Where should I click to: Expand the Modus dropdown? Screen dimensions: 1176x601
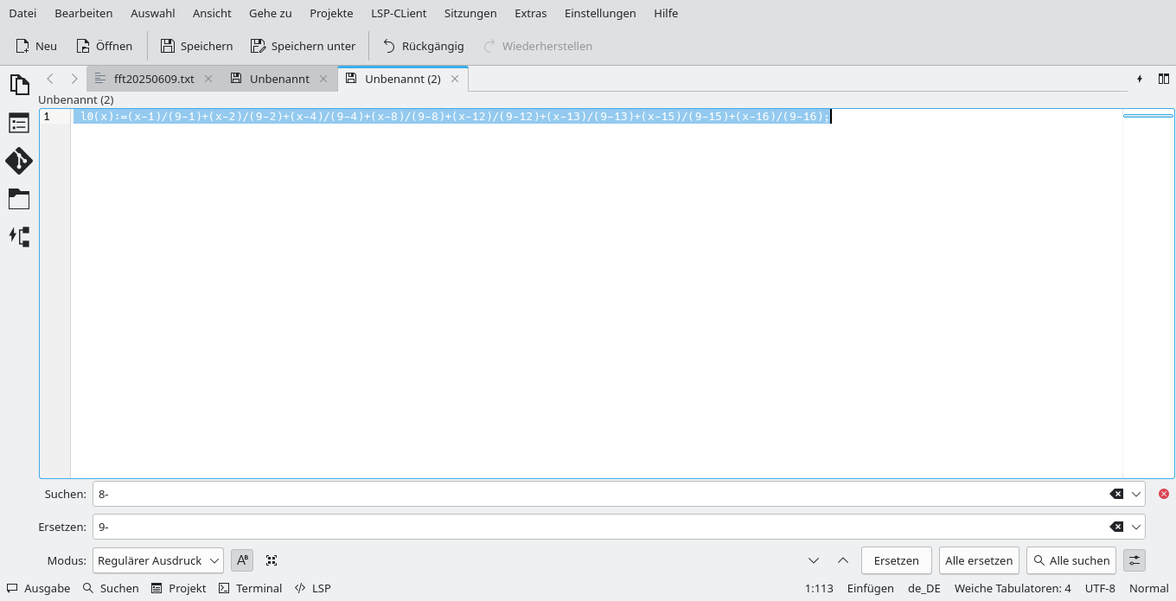(159, 560)
